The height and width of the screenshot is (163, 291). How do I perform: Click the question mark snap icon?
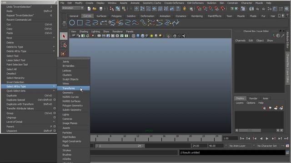point(178,9)
